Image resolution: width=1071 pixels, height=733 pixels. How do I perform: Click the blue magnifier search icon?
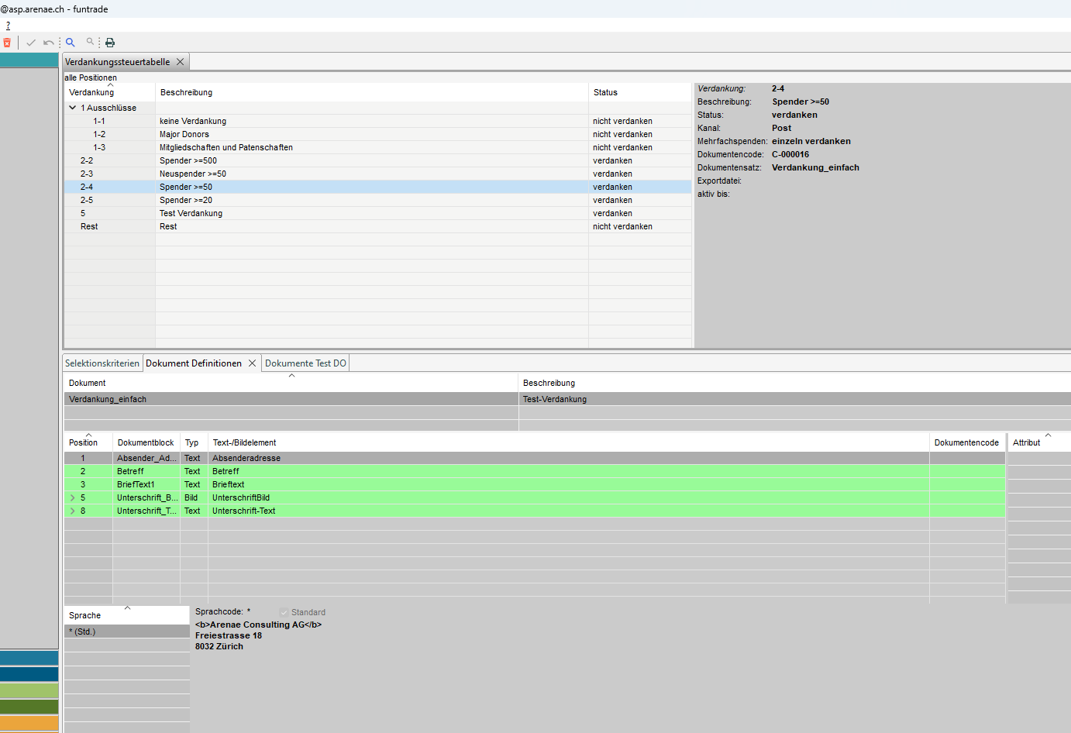(x=71, y=43)
